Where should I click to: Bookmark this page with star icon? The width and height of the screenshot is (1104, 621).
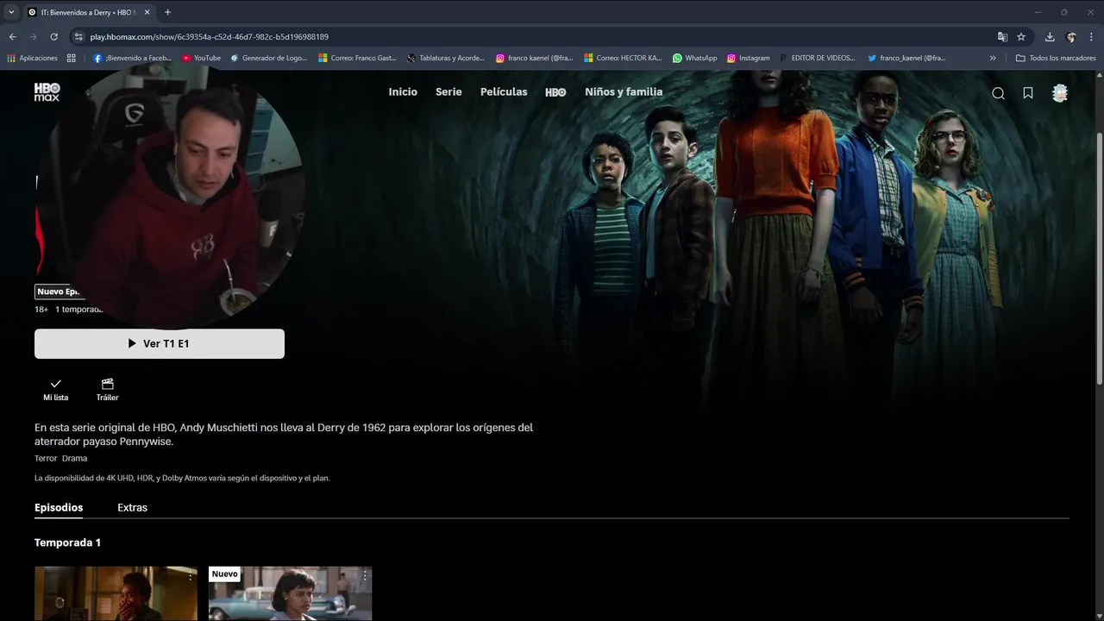[x=1021, y=37]
